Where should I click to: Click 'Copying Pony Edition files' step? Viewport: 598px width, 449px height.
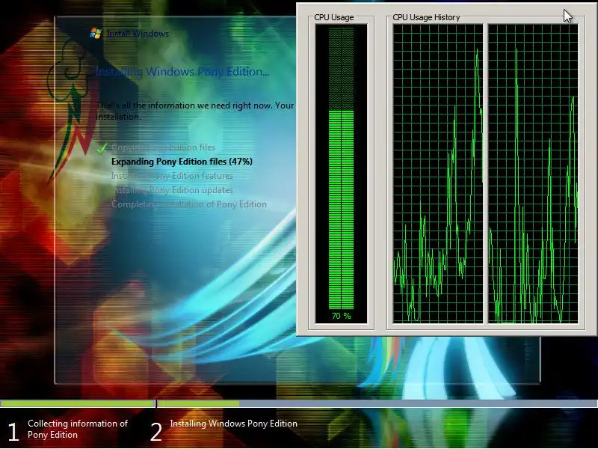(163, 147)
